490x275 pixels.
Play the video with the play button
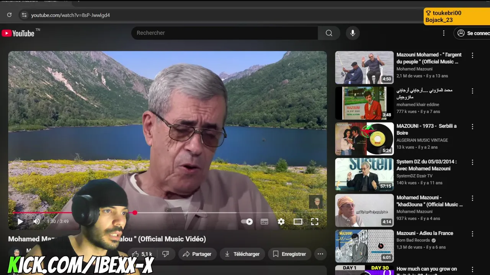pos(20,221)
